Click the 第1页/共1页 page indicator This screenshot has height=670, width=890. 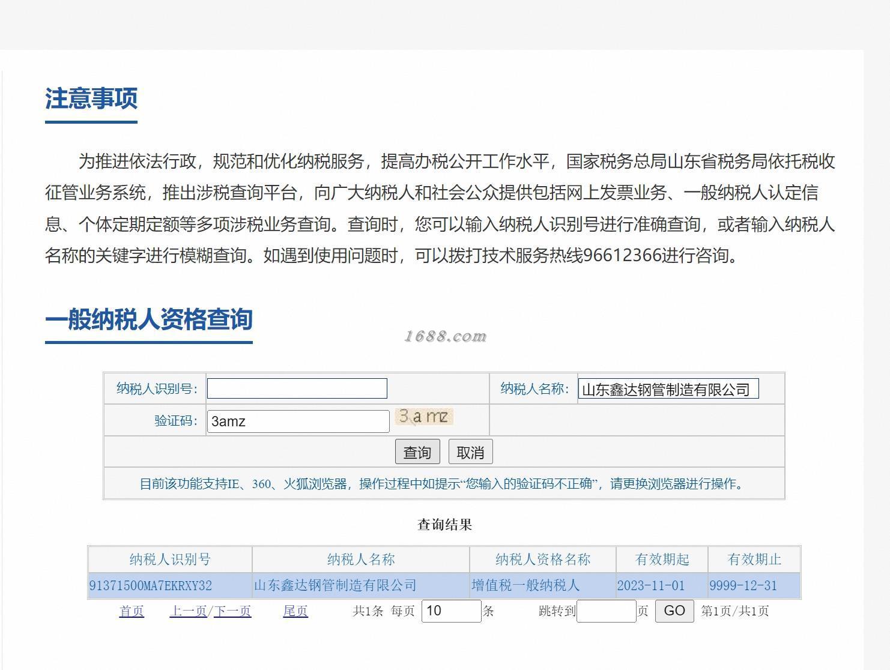coord(735,611)
